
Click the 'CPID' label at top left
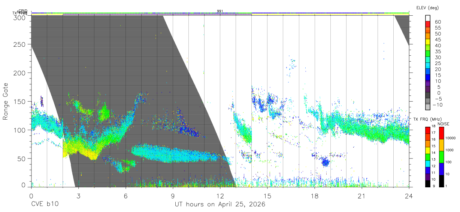click(23, 11)
